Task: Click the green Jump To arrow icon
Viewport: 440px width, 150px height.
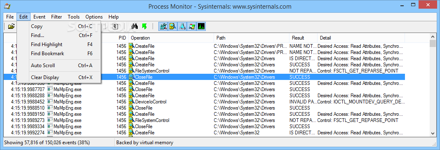Action: (x=144, y=26)
